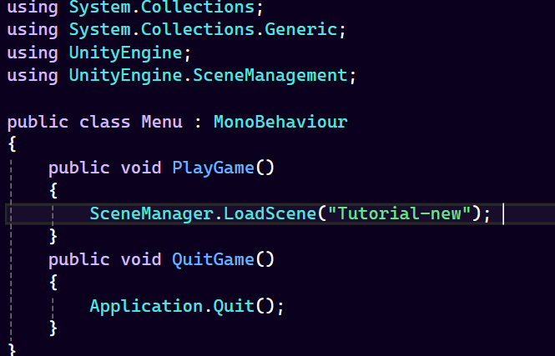Click the Application class reference
This screenshot has height=356, width=555.
(146, 306)
